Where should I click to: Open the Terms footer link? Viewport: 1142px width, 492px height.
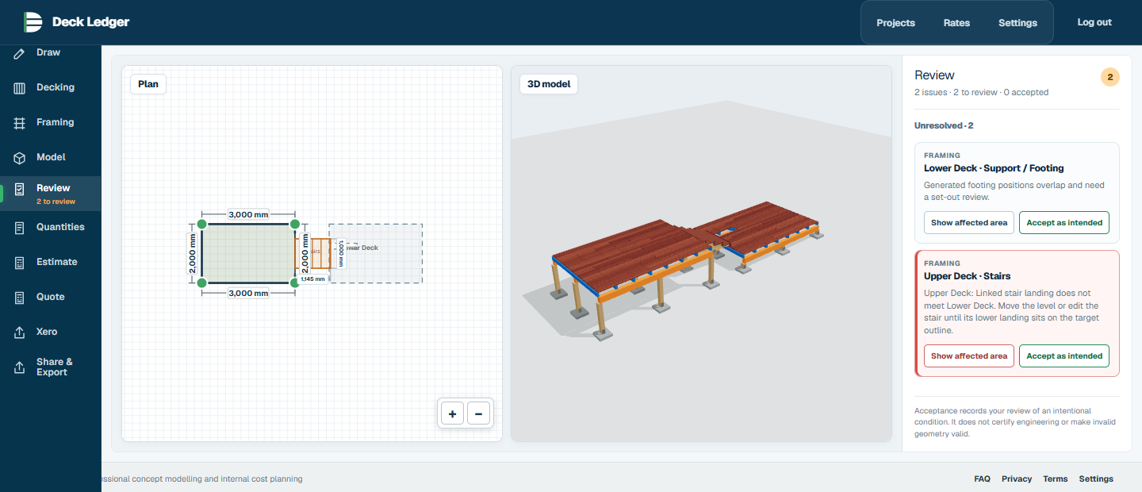pyautogui.click(x=1055, y=479)
